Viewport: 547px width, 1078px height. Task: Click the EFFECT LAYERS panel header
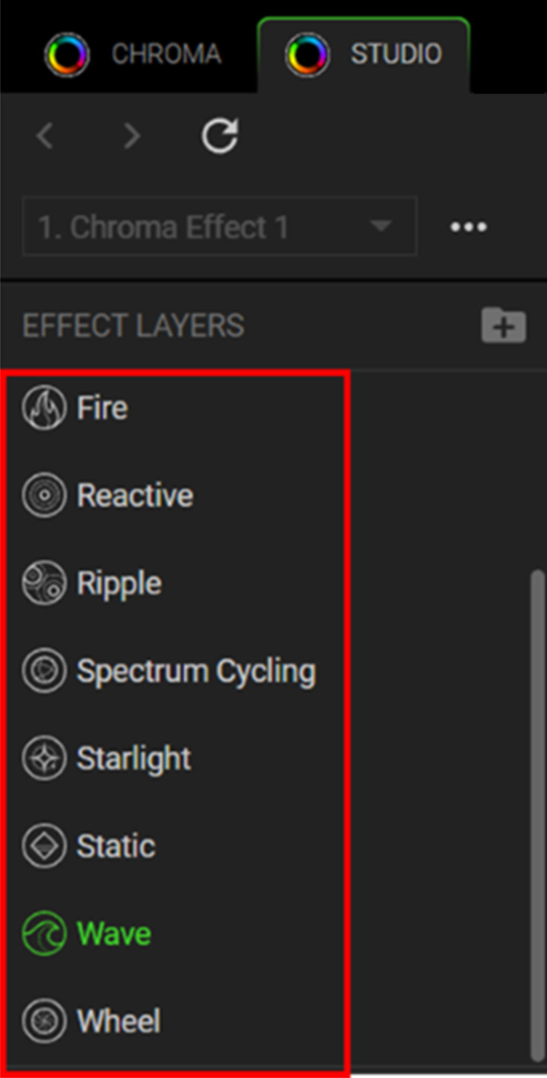pyautogui.click(x=133, y=326)
